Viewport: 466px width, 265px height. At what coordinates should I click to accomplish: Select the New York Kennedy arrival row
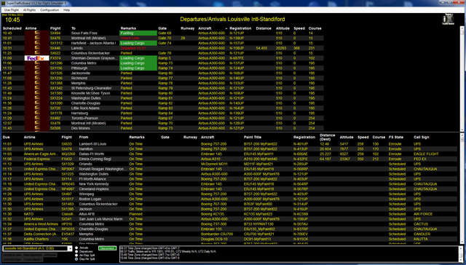tap(229, 184)
